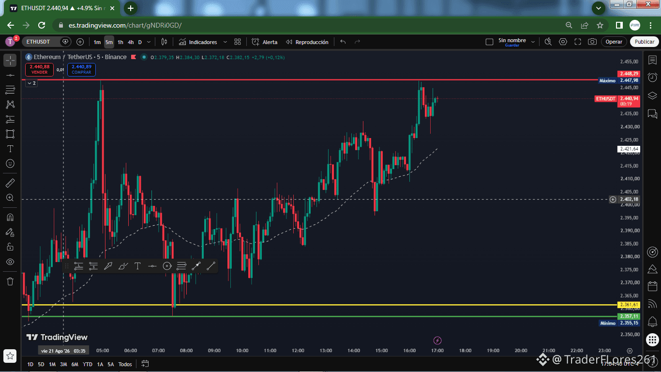Select the 1m timeframe

[97, 42]
